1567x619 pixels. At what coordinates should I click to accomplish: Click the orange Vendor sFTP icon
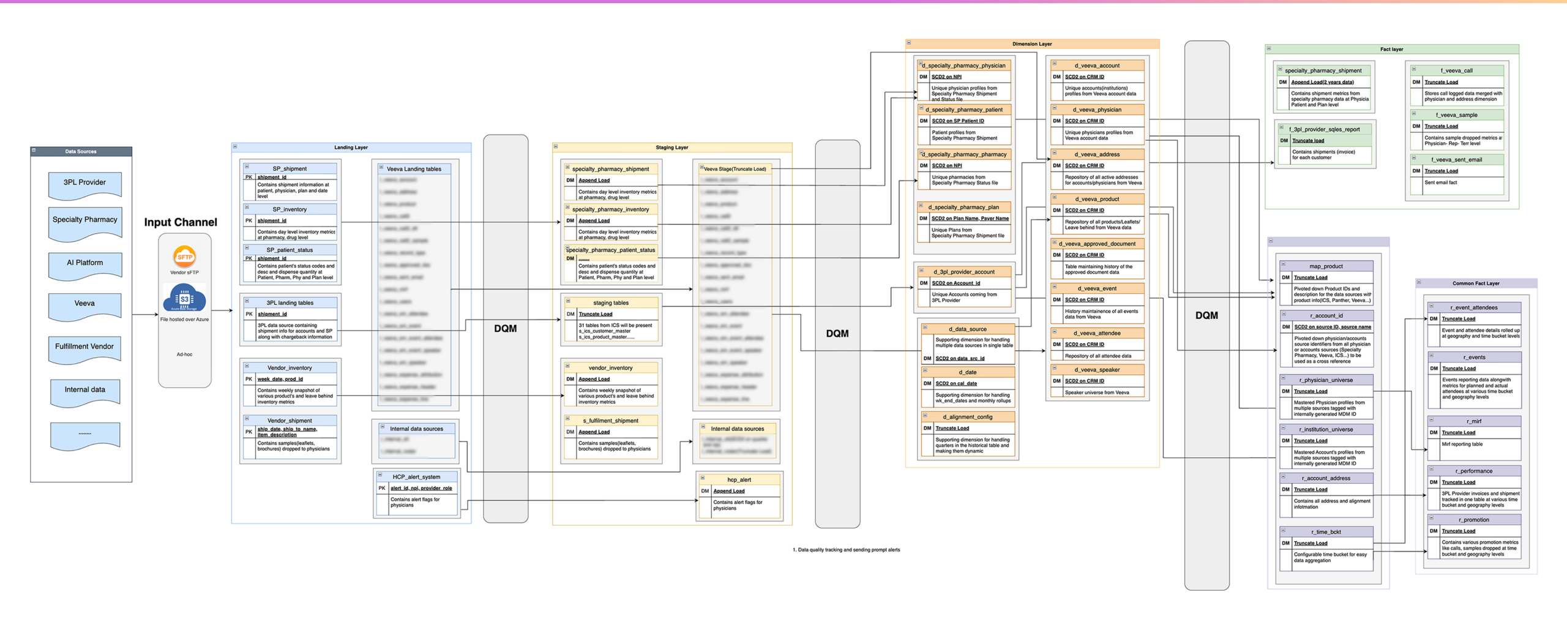point(184,257)
